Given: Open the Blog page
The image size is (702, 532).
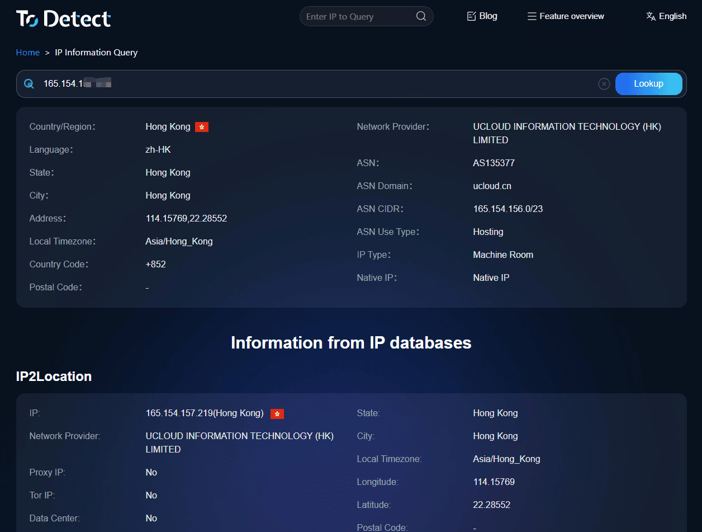Looking at the screenshot, I should pyautogui.click(x=482, y=16).
